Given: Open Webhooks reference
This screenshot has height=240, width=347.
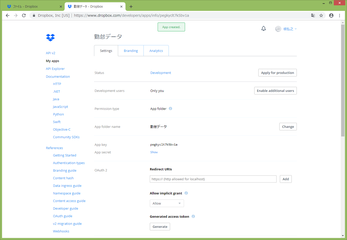Looking at the screenshot, I should 61,231.
